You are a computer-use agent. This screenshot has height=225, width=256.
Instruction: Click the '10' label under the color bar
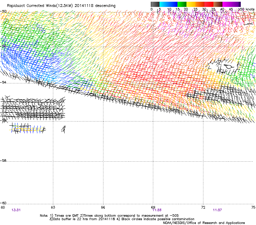(x=169, y=9)
